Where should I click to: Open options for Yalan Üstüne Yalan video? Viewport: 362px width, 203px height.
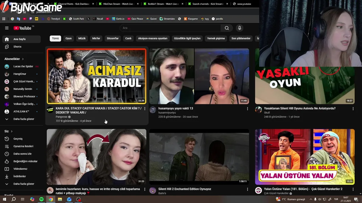click(x=353, y=189)
